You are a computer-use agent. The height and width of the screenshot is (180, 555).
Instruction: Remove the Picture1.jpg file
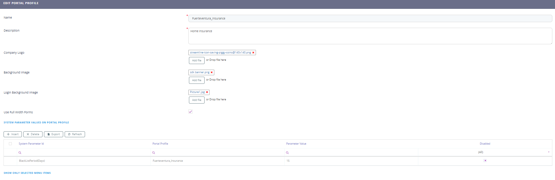click(x=207, y=92)
